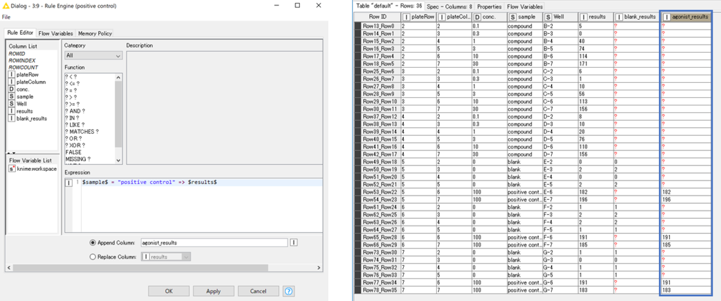
Task: Click the agonist_results cell showing 185
Action: point(685,245)
